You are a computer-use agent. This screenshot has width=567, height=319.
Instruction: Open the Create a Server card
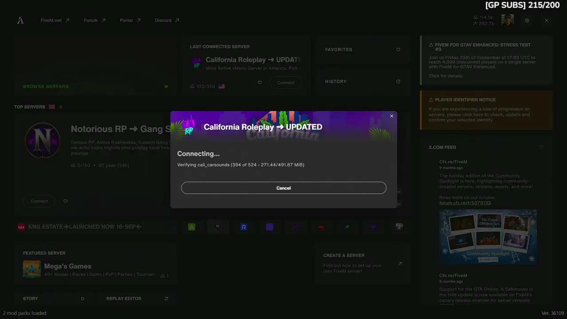coord(363,263)
